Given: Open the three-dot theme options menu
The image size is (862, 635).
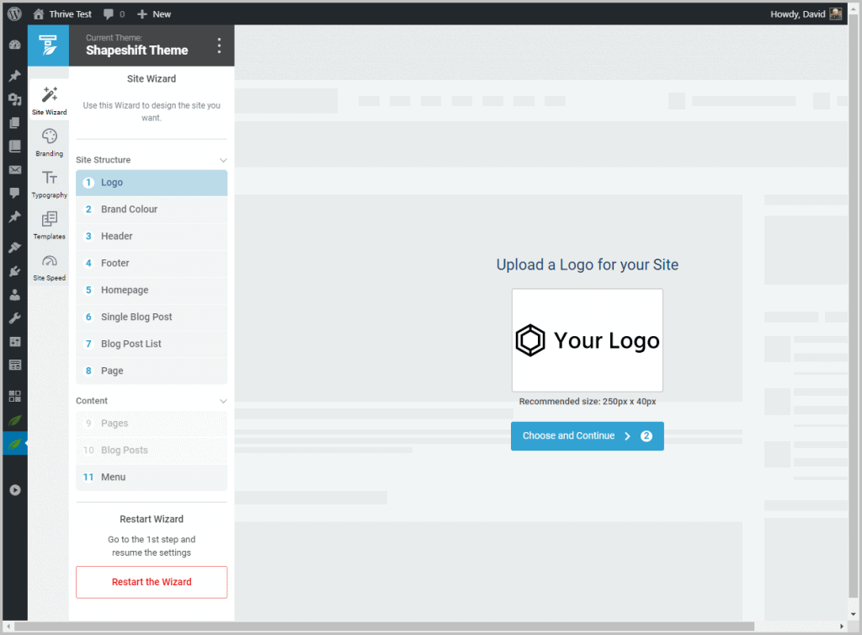Looking at the screenshot, I should pos(219,45).
